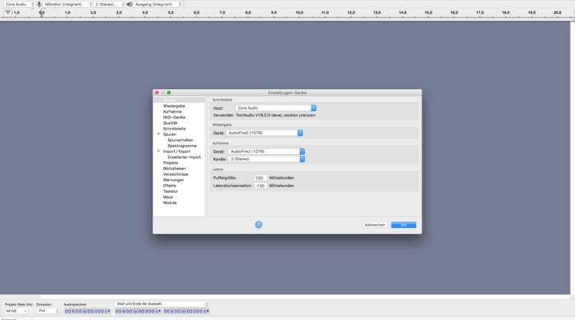Screen dimensions: 575x320
Task: Select Tastatur in the settings list
Action: pyautogui.click(x=170, y=191)
